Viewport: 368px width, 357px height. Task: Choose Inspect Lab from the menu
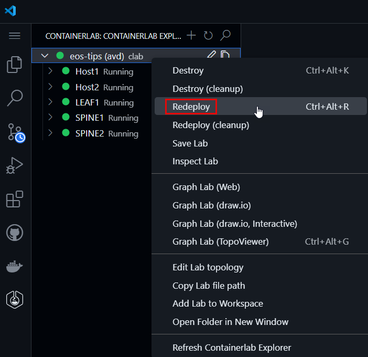click(x=261, y=162)
